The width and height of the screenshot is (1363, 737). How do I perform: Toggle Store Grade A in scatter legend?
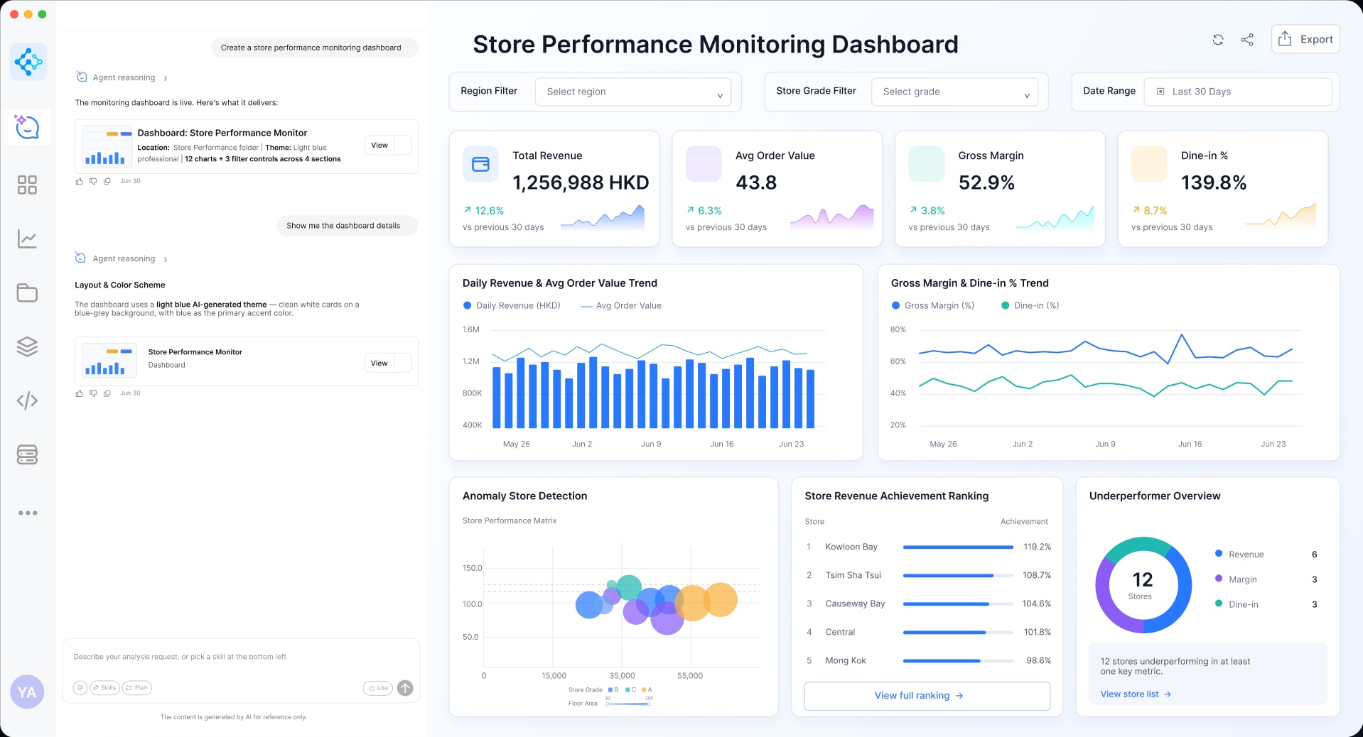(x=647, y=689)
